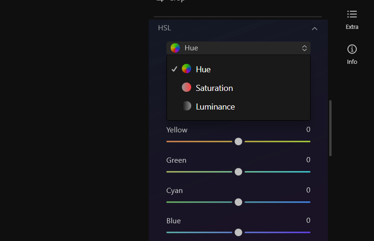Image resolution: width=374 pixels, height=241 pixels.
Task: Click the color wheel icon in Hue dropdown header
Action: pos(175,48)
